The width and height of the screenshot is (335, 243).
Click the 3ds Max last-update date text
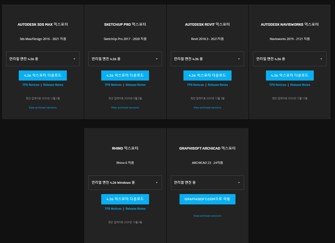click(43, 98)
